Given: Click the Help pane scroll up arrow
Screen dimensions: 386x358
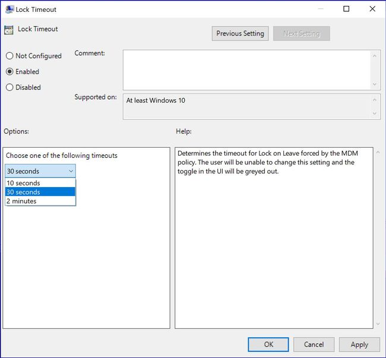Looking at the screenshot, I should [378, 153].
